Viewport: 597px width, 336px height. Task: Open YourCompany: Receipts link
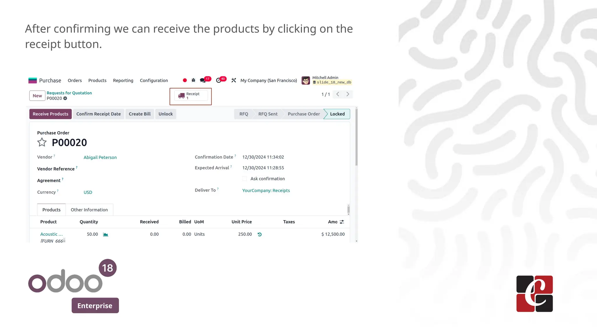click(266, 190)
